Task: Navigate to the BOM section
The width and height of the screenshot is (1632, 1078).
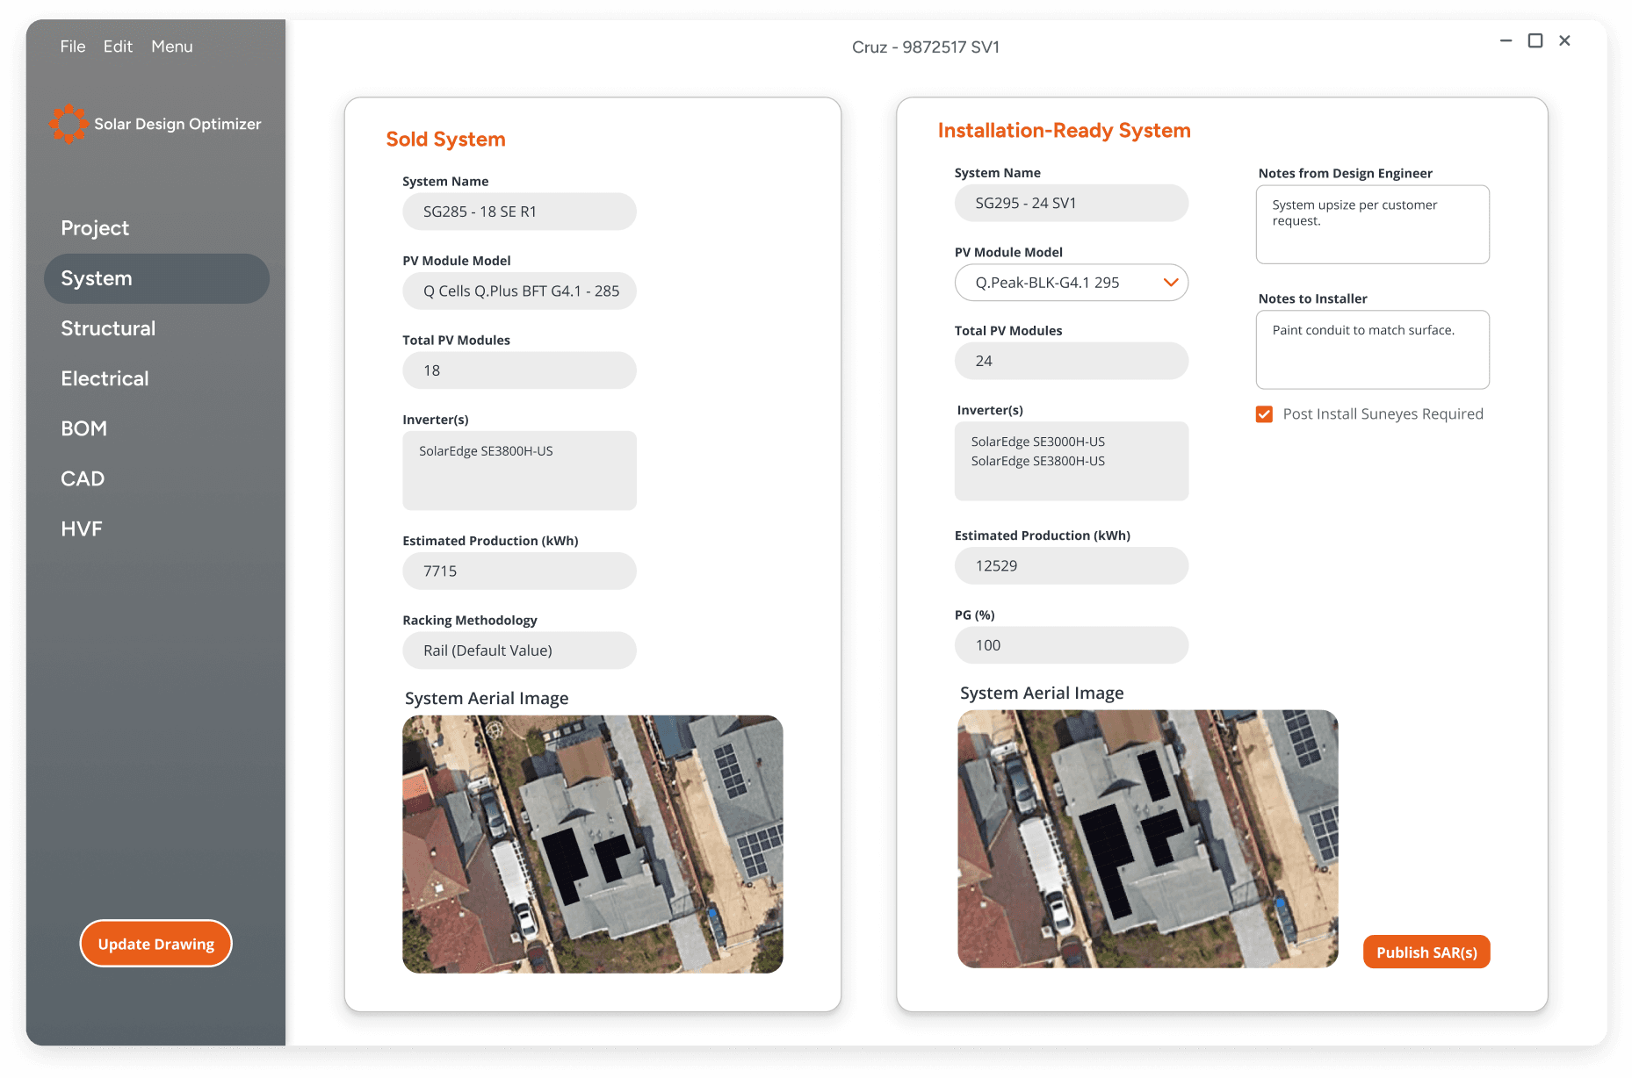Action: (83, 428)
